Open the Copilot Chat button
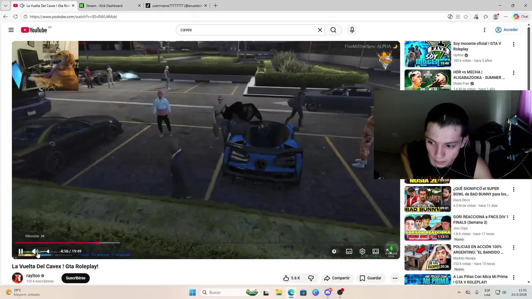This screenshot has width=532, height=299. point(520,17)
